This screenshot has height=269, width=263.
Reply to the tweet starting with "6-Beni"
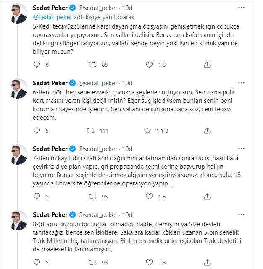point(37,131)
